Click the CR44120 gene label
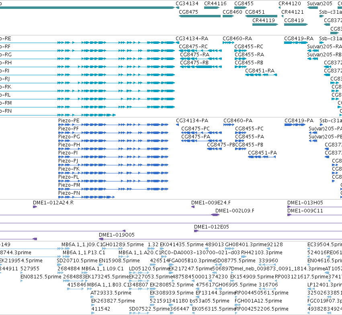 290,4
